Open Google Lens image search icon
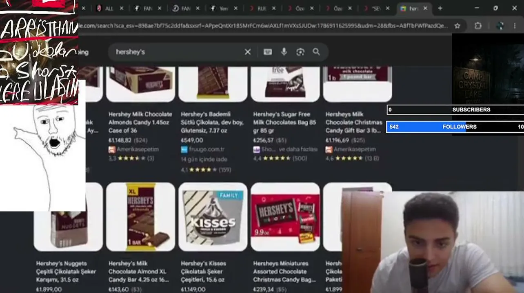The width and height of the screenshot is (524, 293). [x=300, y=52]
